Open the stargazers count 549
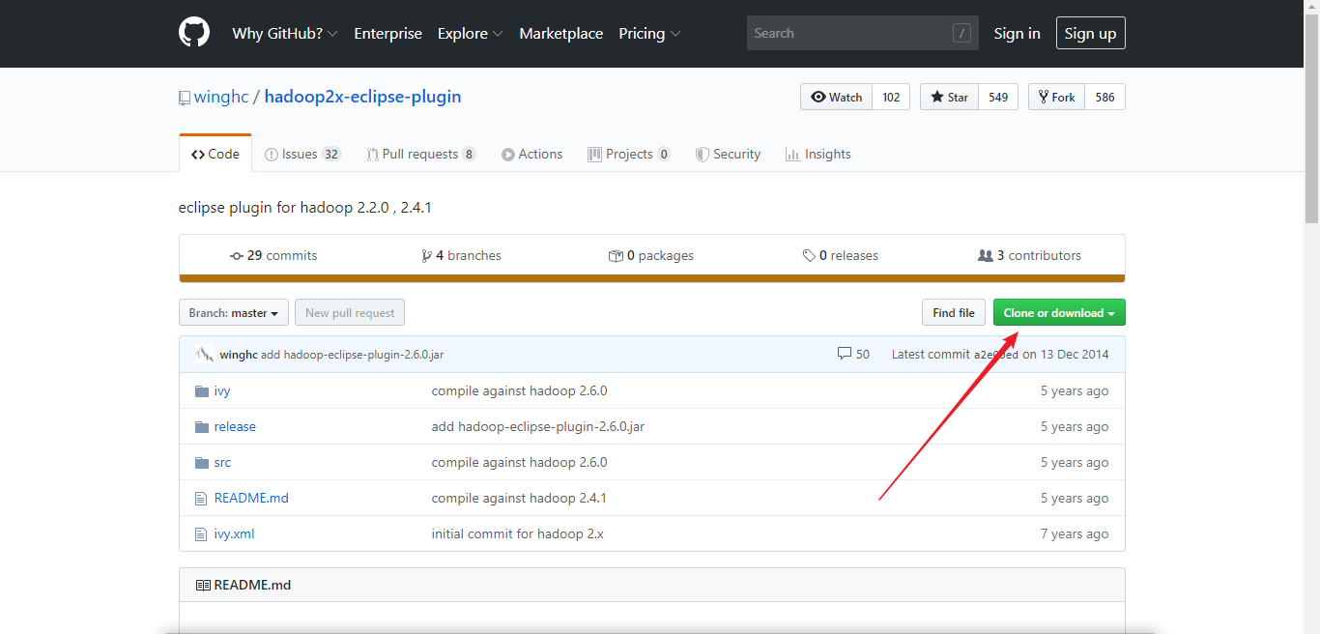1320x634 pixels. coord(998,97)
